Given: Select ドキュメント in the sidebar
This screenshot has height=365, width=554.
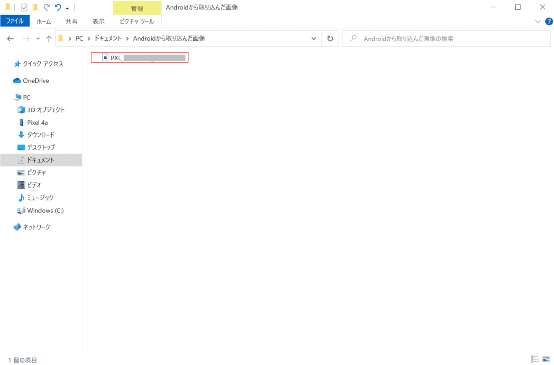Looking at the screenshot, I should click(x=41, y=160).
